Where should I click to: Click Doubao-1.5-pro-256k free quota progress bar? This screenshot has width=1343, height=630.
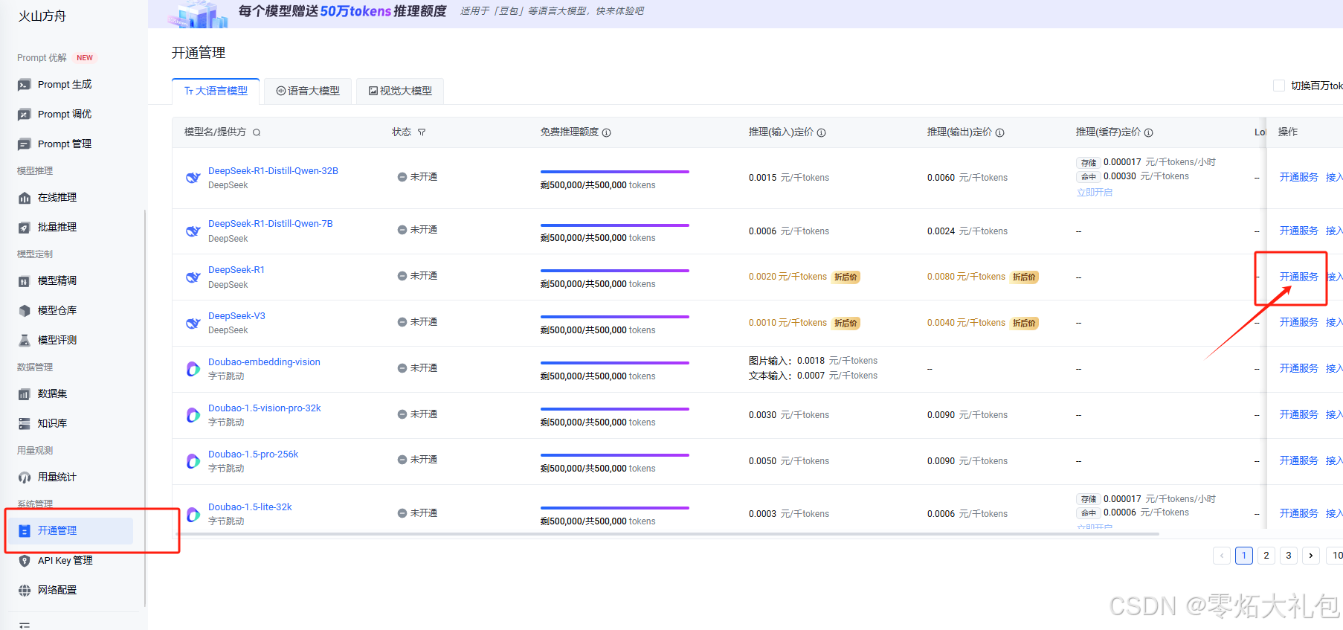click(615, 455)
